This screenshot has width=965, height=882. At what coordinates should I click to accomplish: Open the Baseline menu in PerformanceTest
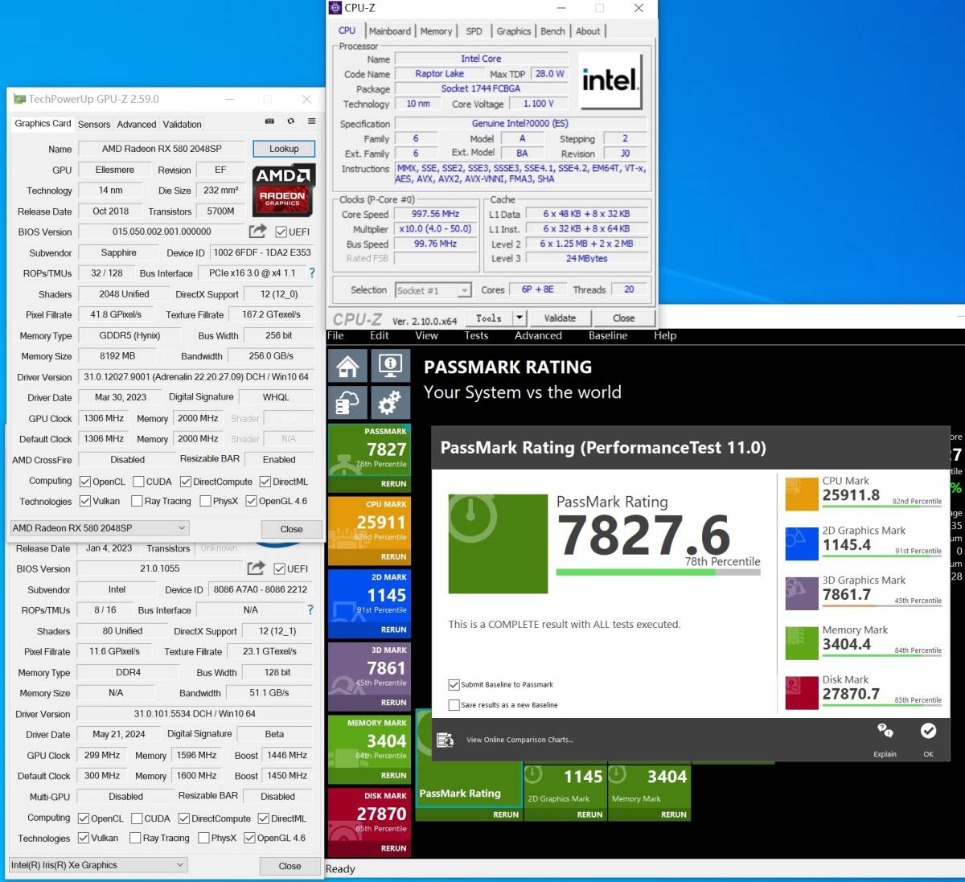[608, 336]
